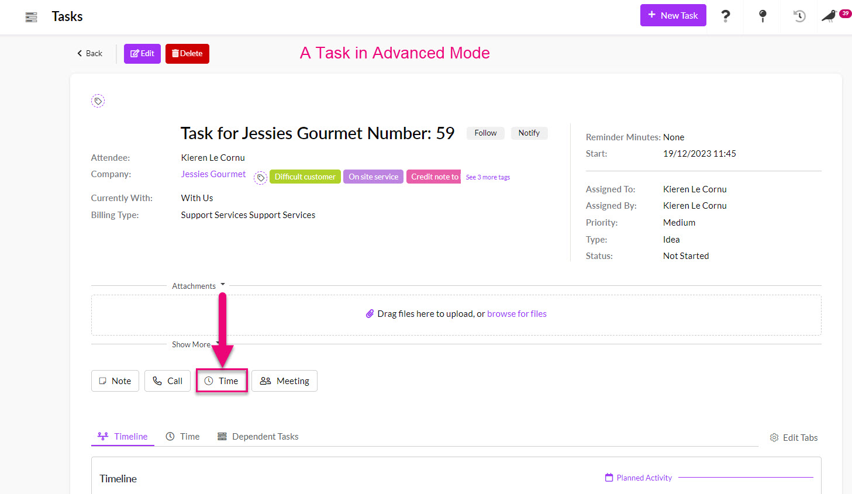852x494 pixels.
Task: Open the recent history clock icon
Action: [x=799, y=16]
